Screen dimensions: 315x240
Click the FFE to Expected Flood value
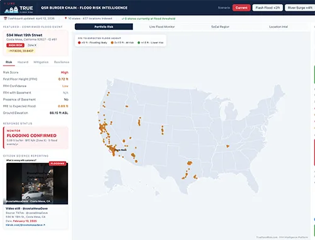coord(63,106)
